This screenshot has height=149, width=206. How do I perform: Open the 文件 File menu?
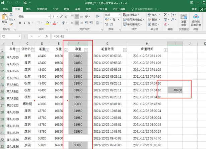(x=5, y=9)
